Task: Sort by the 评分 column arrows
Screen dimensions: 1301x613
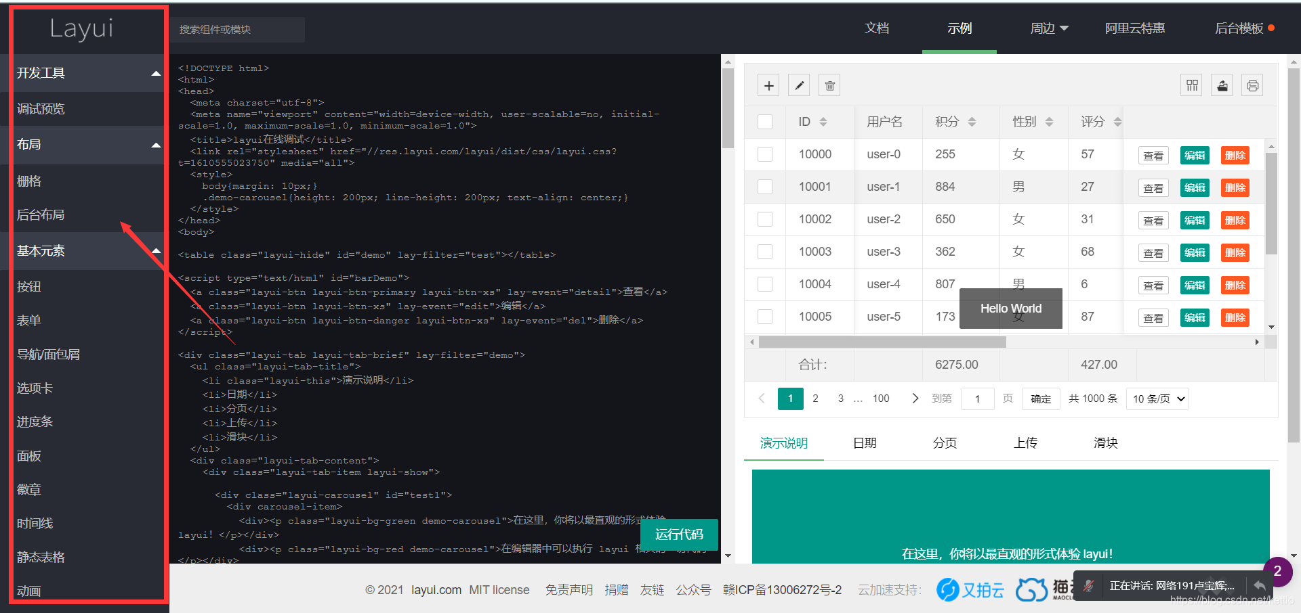Action: coord(1117,122)
